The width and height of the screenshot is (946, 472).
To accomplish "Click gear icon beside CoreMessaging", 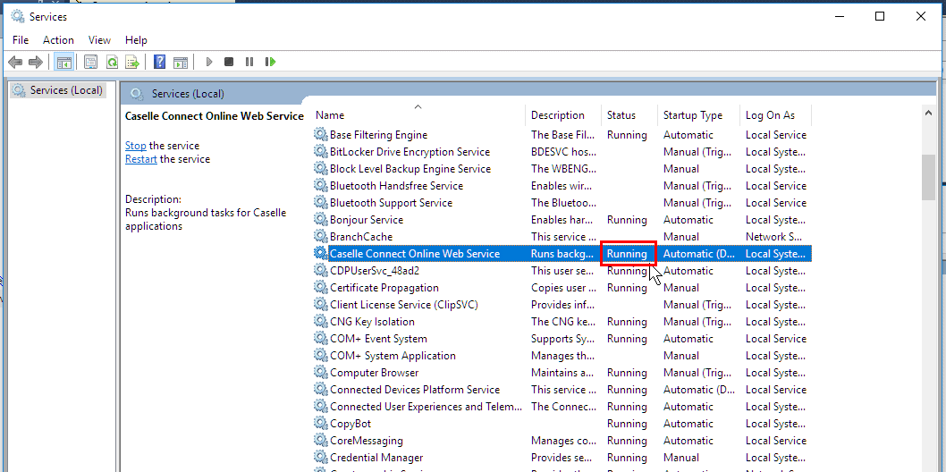I will click(320, 441).
